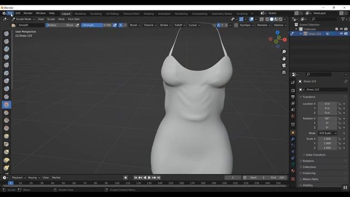Toggle the camera view icon
Image resolution: width=350 pixels, height=197 pixels.
click(x=284, y=66)
